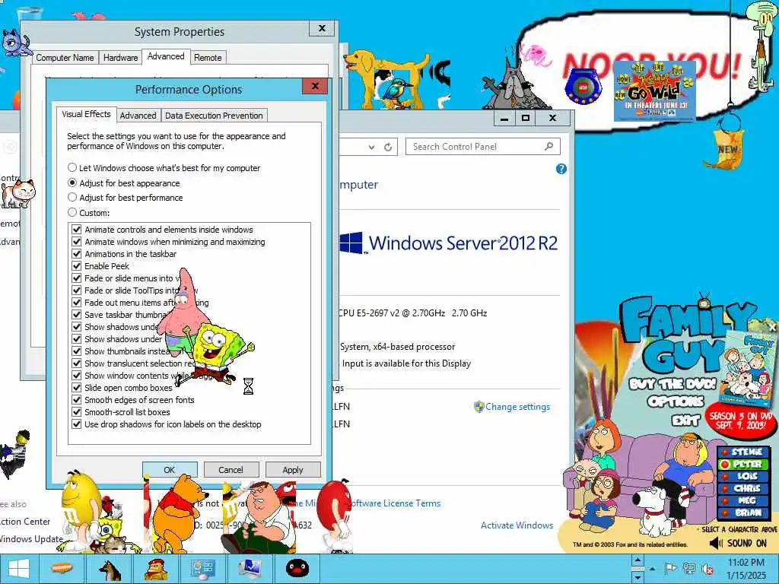Select PETER in Family Guy character list
This screenshot has width=779, height=584.
coord(743,465)
